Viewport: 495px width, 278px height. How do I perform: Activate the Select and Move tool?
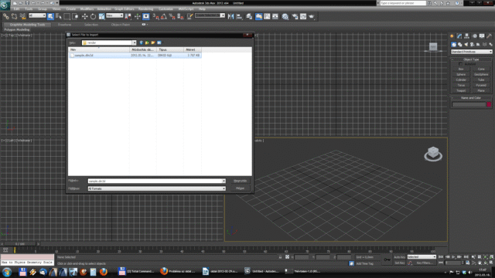(84, 16)
